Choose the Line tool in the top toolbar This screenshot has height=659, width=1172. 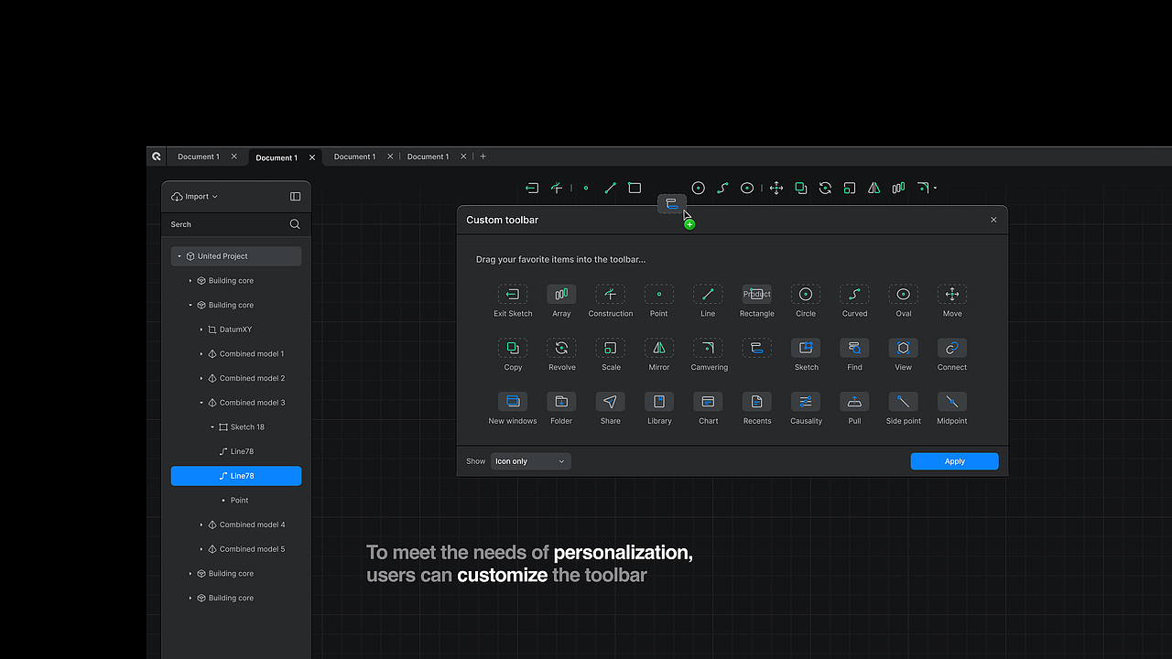tap(611, 188)
